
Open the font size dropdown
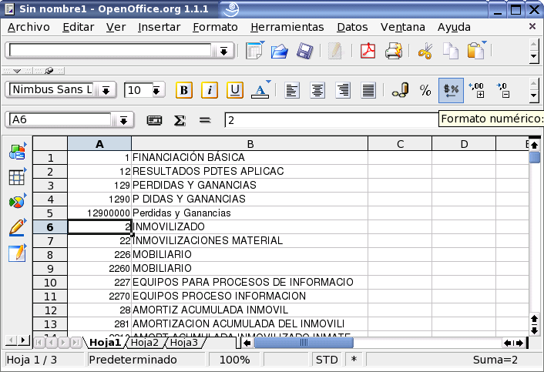[156, 90]
